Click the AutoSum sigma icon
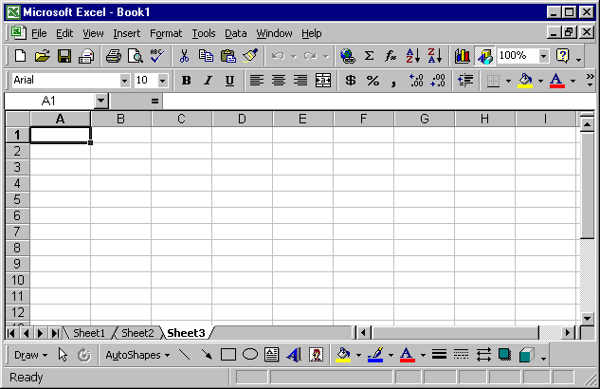The height and width of the screenshot is (389, 600). click(369, 56)
